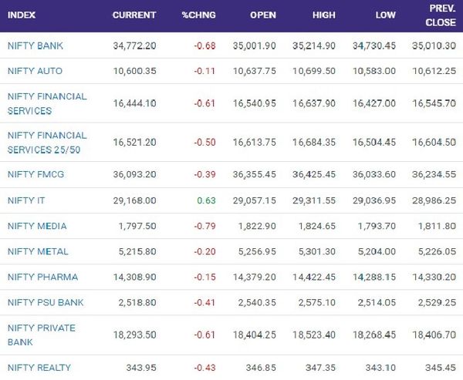Click the CURRENT column header

point(134,15)
